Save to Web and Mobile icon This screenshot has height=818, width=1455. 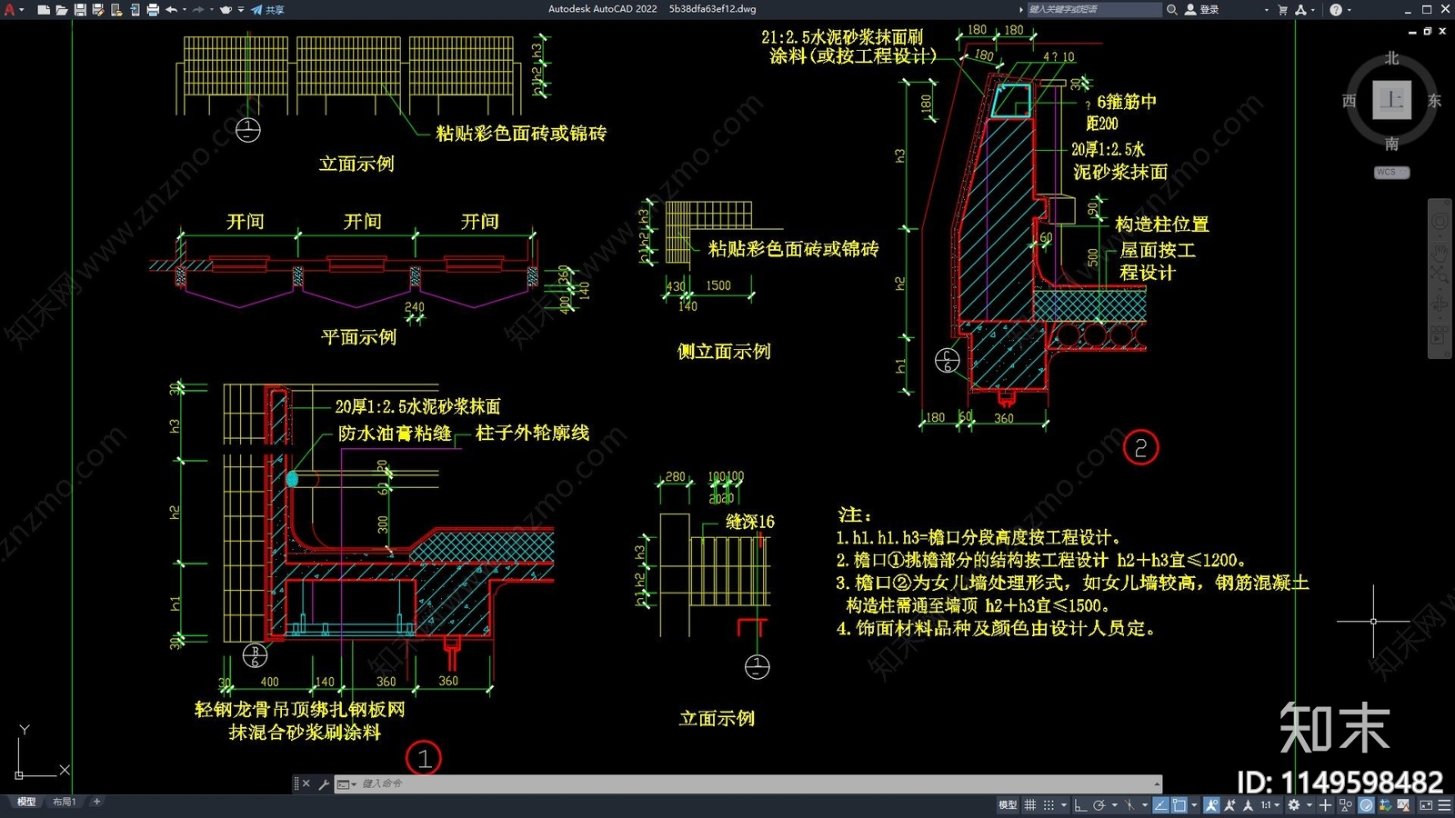(135, 9)
